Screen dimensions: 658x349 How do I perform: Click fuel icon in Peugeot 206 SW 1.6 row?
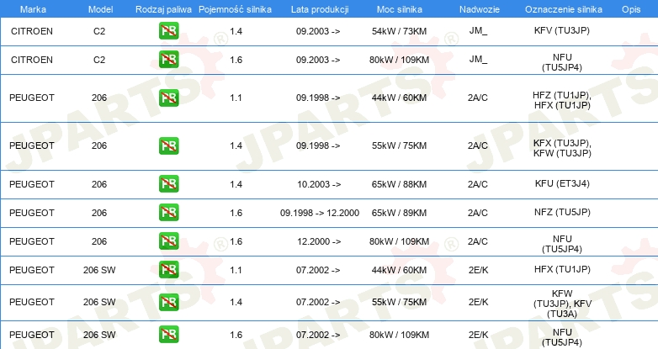(168, 335)
